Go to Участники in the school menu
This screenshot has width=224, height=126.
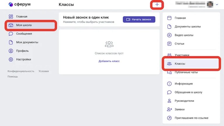(182, 55)
